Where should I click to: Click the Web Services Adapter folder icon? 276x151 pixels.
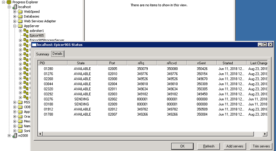pyautogui.click(x=20, y=21)
